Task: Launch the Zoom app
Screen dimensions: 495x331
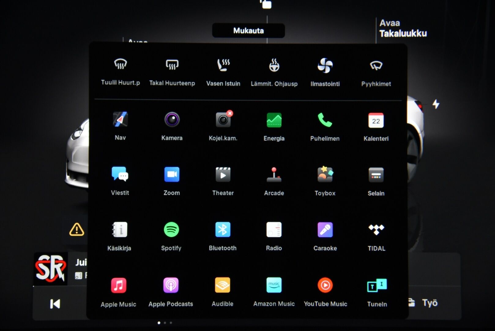Action: pos(172,181)
